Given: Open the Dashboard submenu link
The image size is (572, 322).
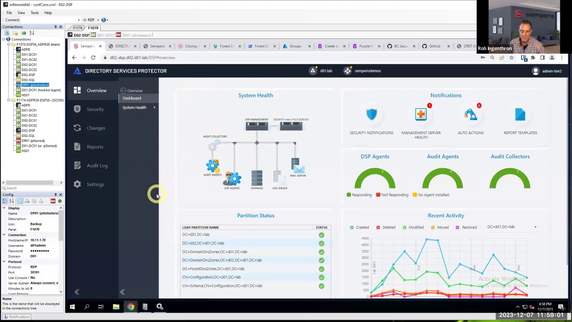Looking at the screenshot, I should [x=132, y=98].
